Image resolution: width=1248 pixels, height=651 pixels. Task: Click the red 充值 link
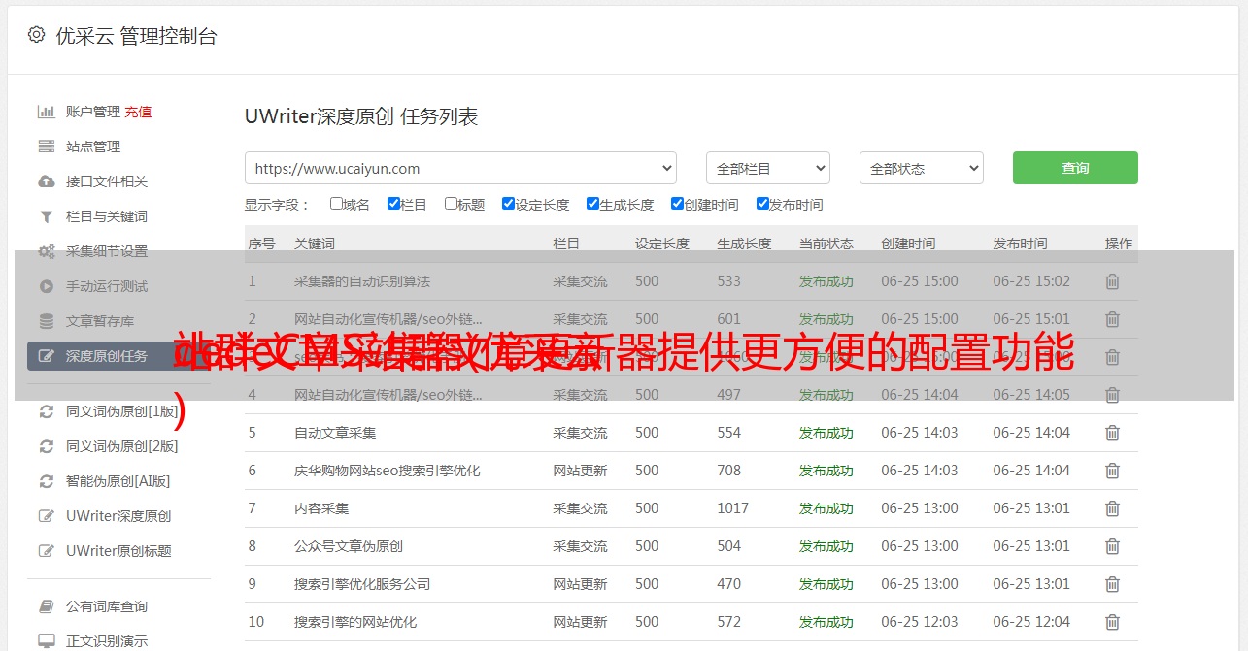(x=138, y=112)
